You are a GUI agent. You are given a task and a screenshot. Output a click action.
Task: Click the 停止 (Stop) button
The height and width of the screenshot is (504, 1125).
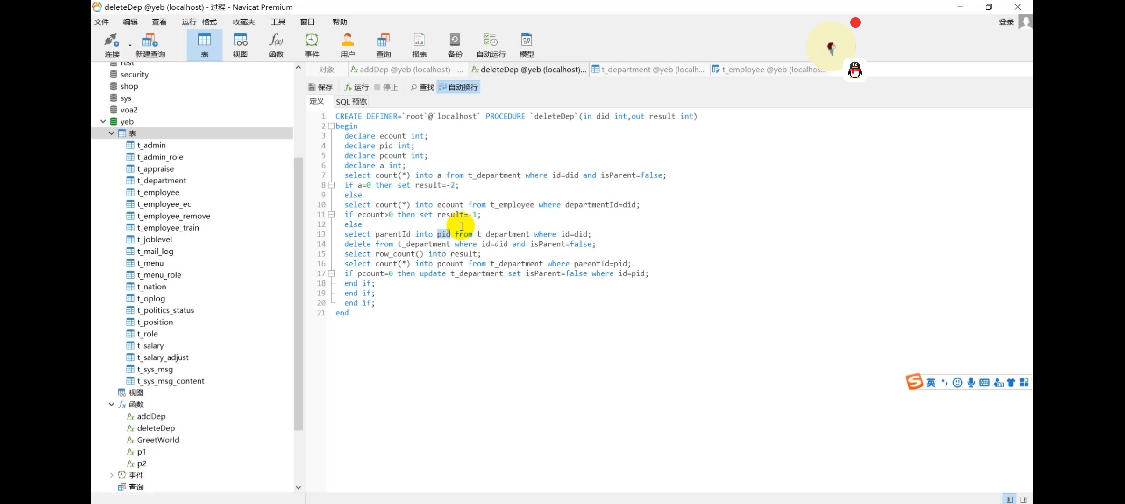(x=386, y=87)
